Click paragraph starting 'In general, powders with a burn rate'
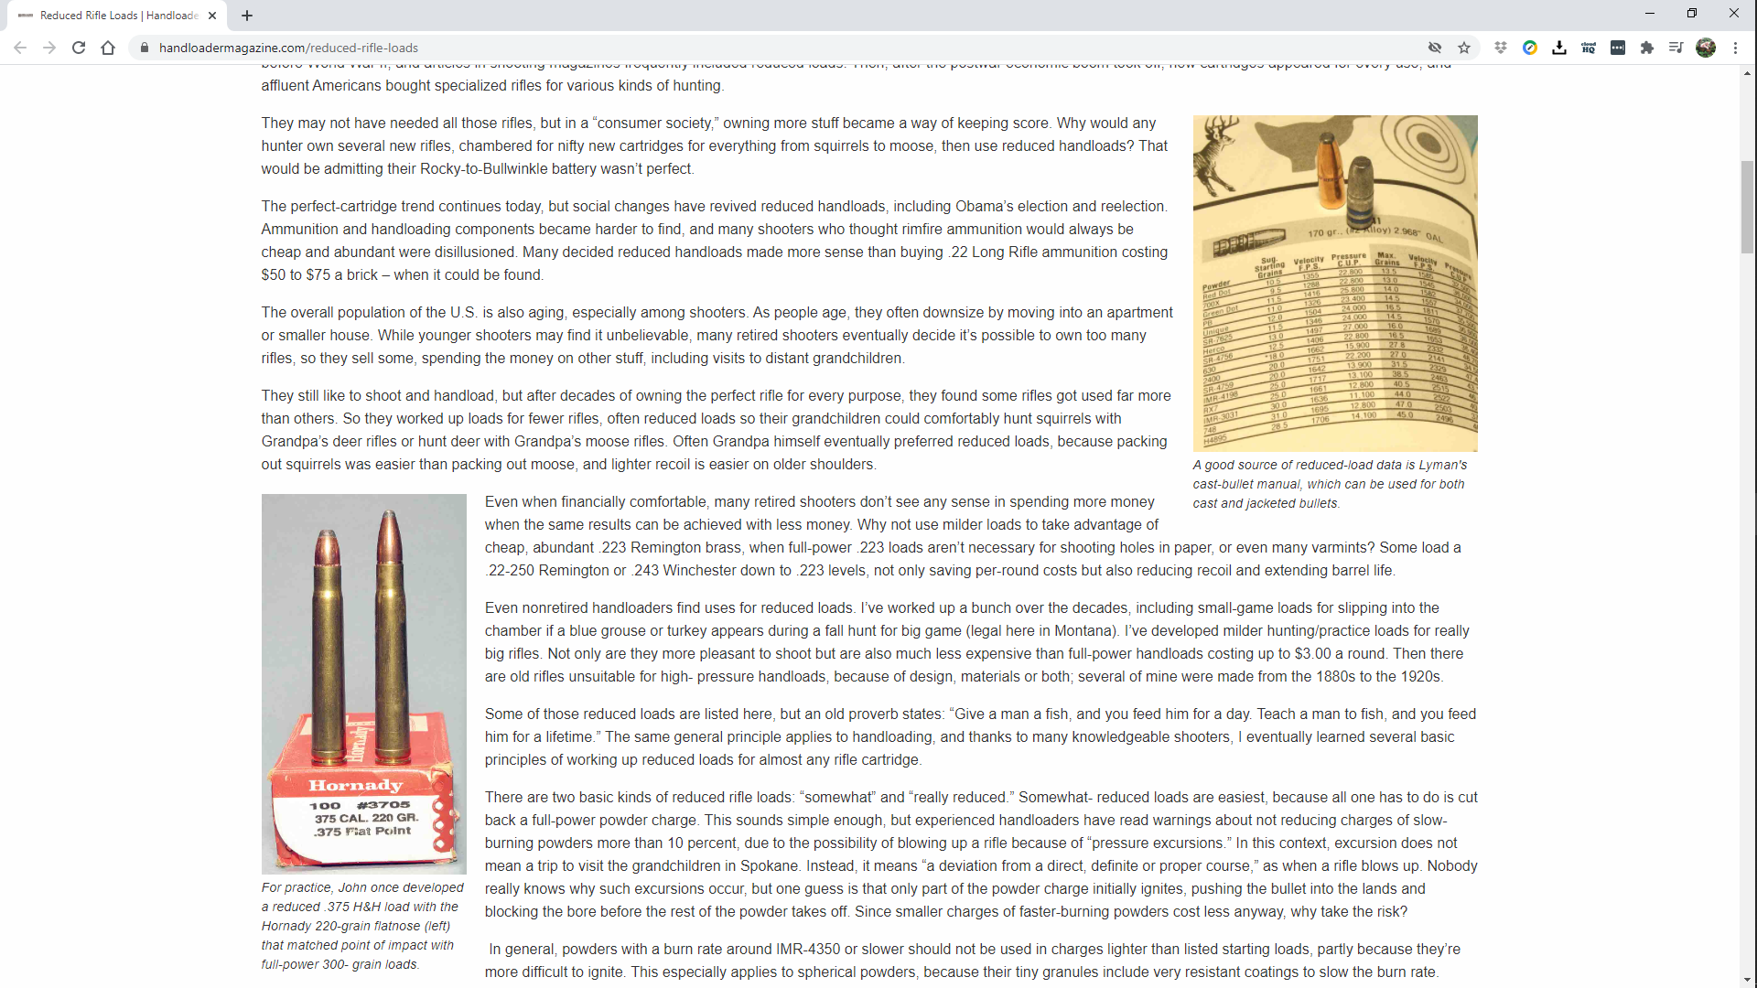 pyautogui.click(x=973, y=961)
